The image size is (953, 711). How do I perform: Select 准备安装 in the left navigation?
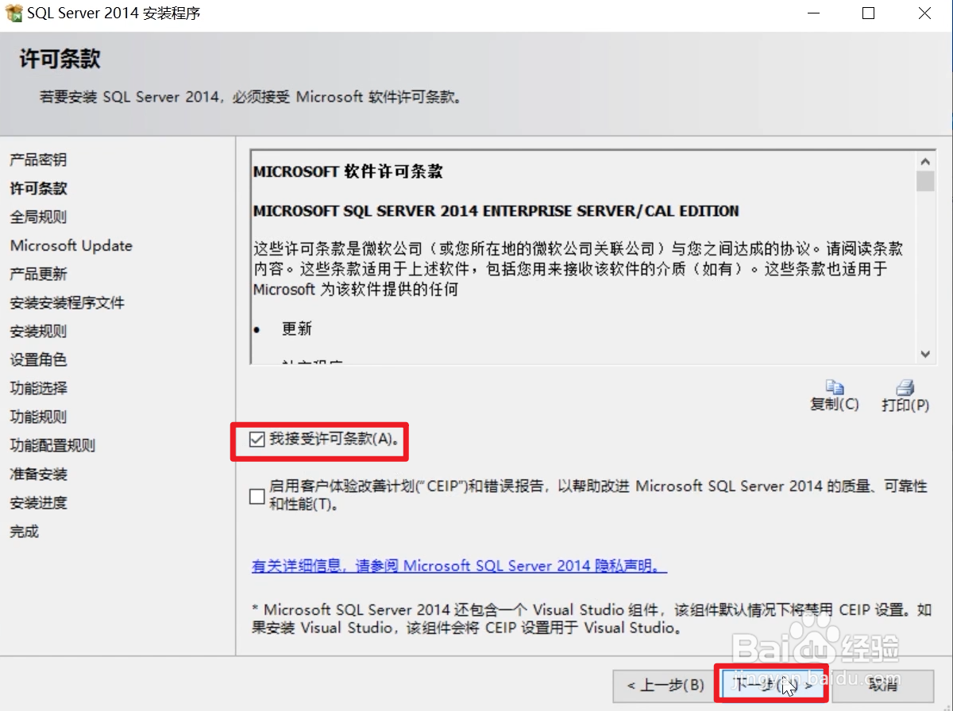click(x=37, y=474)
